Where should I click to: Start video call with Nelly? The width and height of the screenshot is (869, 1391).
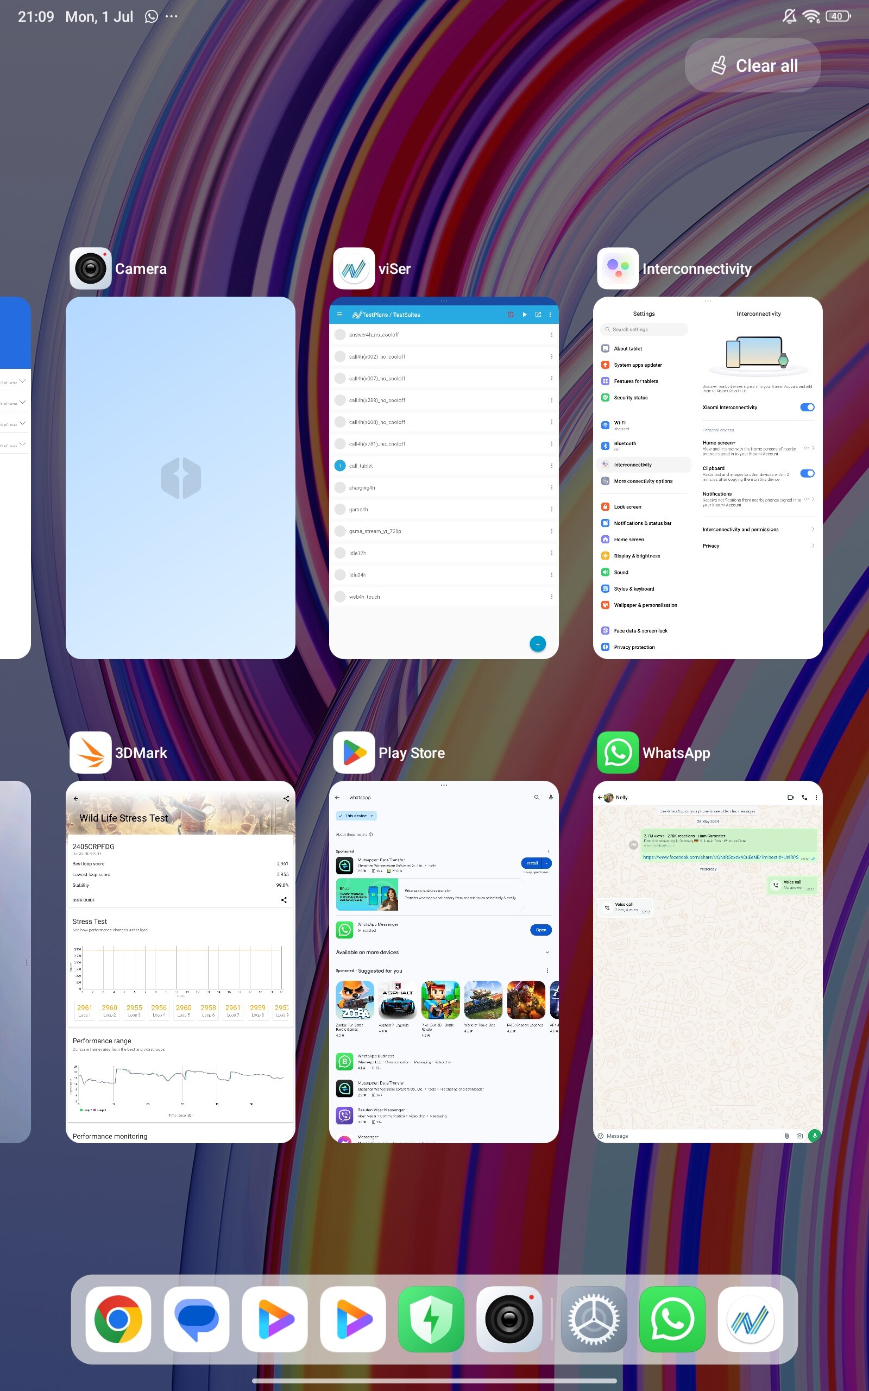[790, 797]
